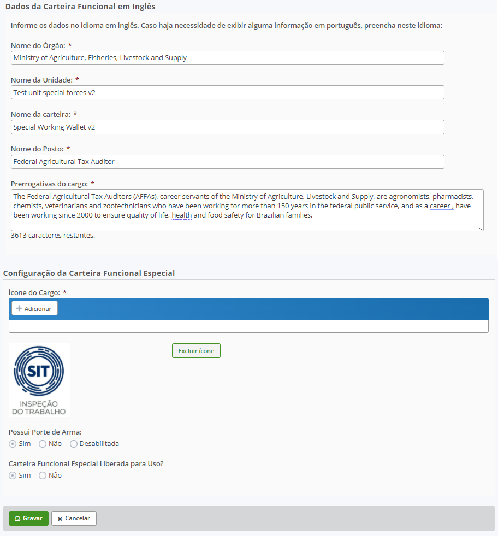
Task: Select Não for Possui Porte de Arma
Action: pos(43,444)
